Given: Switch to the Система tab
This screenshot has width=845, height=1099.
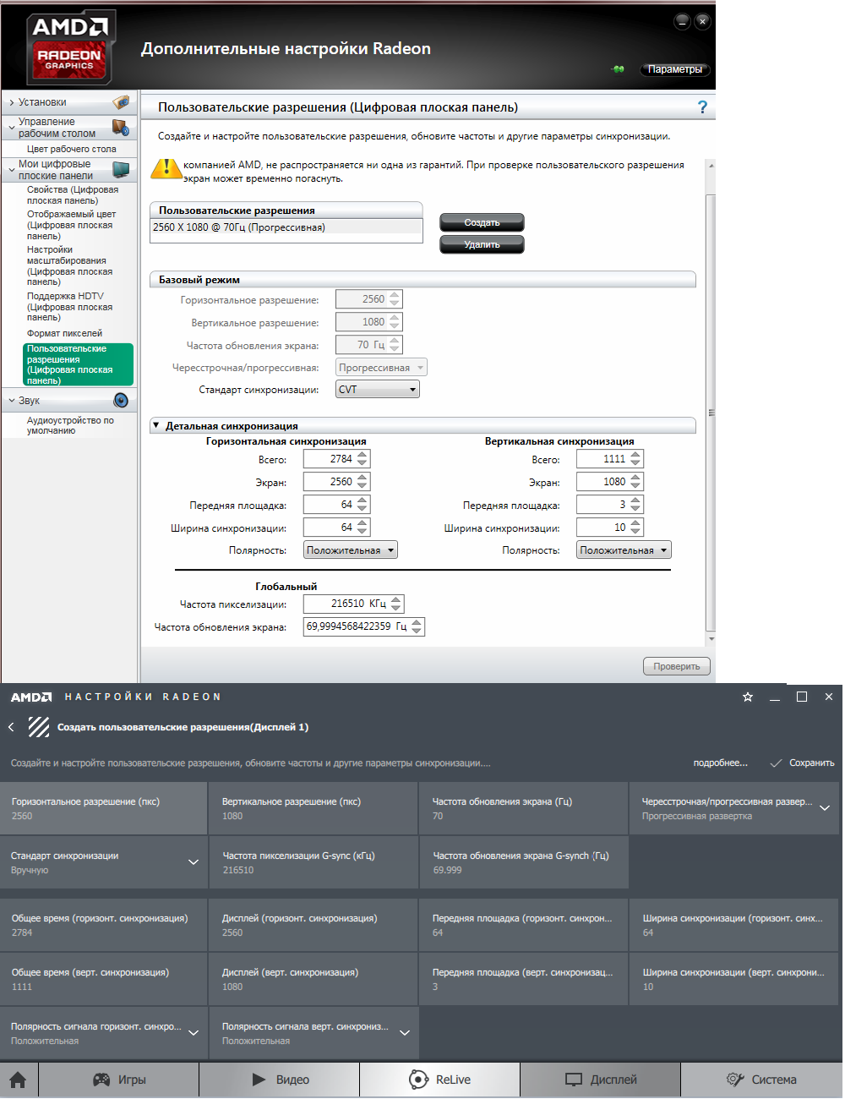Looking at the screenshot, I should coord(761,1080).
